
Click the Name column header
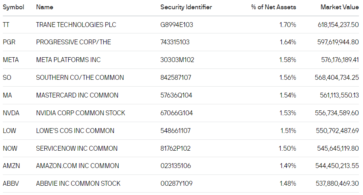(x=44, y=7)
